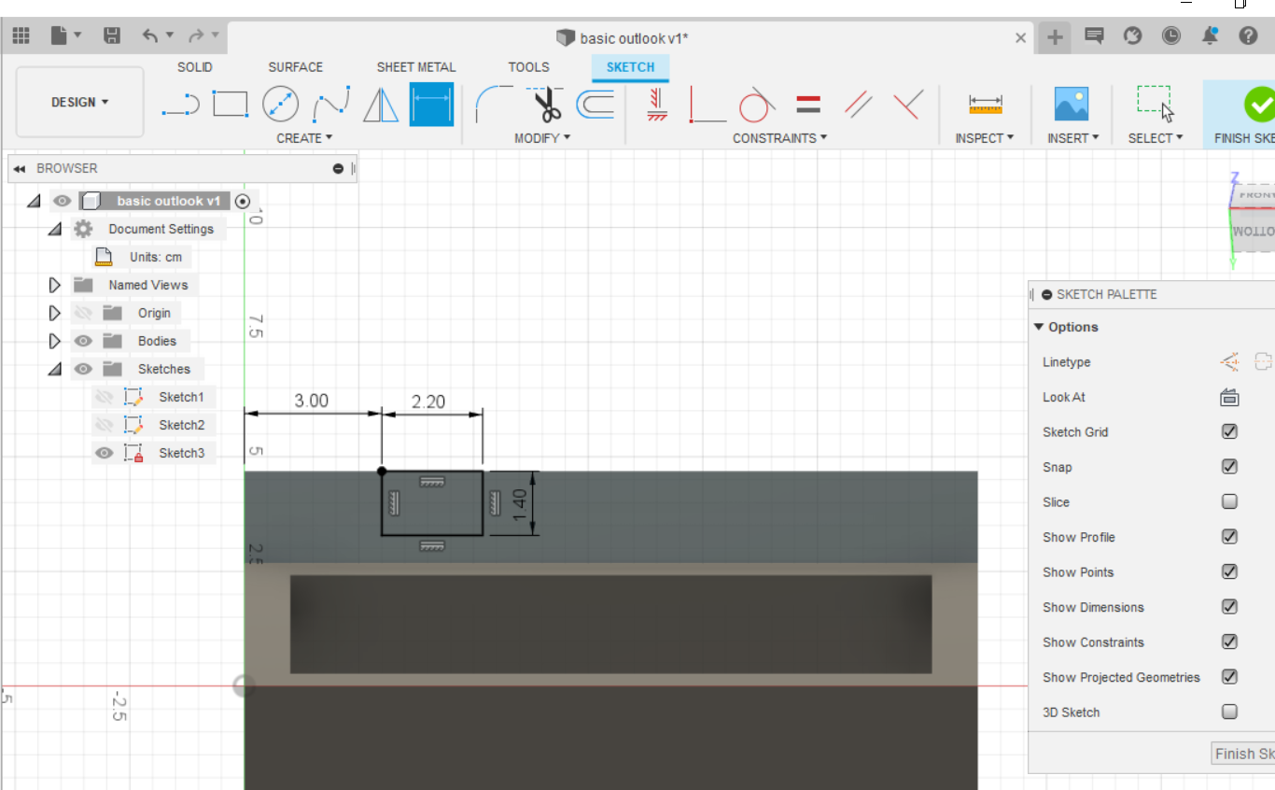Viewport: 1275px width, 790px height.
Task: Turn off Snap in Sketch Palette
Action: (1229, 466)
